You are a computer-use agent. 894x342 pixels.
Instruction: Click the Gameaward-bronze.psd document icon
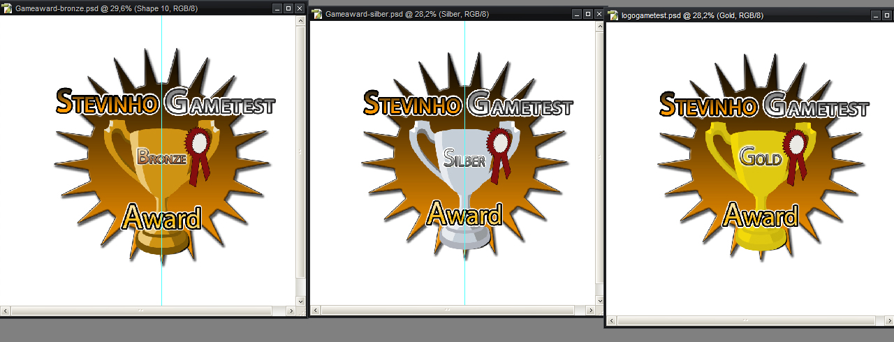click(7, 8)
